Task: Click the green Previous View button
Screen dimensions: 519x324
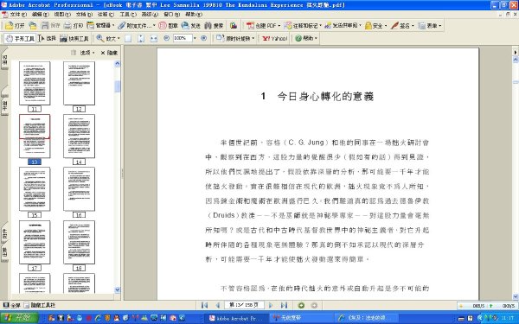Action: (x=301, y=305)
